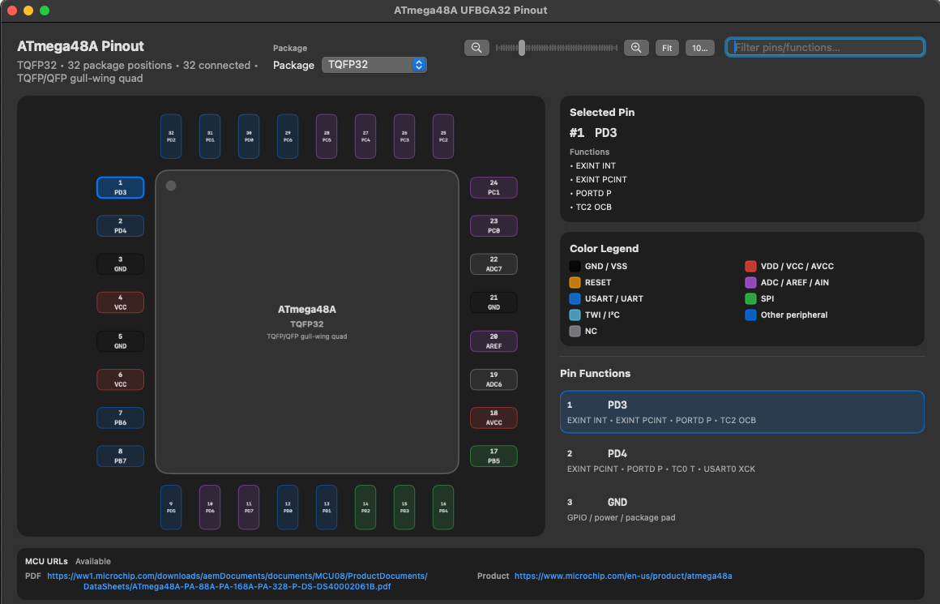Select pin 16 PB4 on the diagram
The height and width of the screenshot is (604, 940).
tap(443, 508)
